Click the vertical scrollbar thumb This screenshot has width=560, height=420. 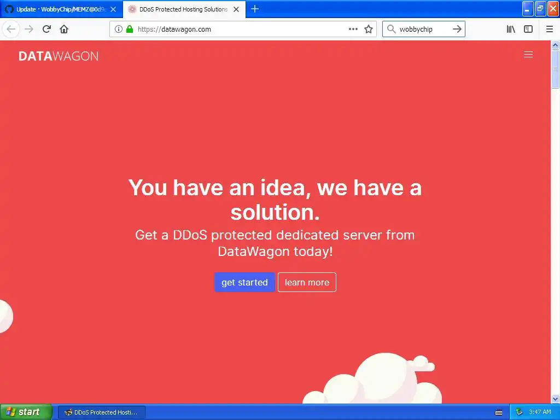[555, 69]
